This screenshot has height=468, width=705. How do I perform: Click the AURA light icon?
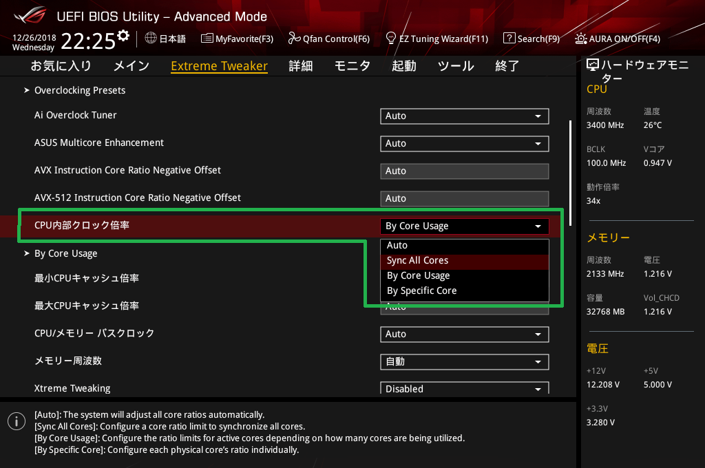pyautogui.click(x=580, y=39)
